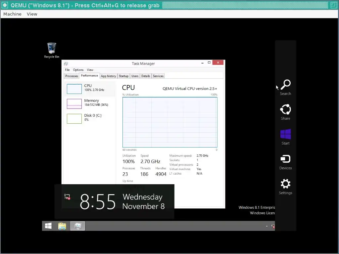Viewport: 339px width, 254px height.
Task: Click the Windows 8.1 Enterprise watermark text
Action: point(257,207)
